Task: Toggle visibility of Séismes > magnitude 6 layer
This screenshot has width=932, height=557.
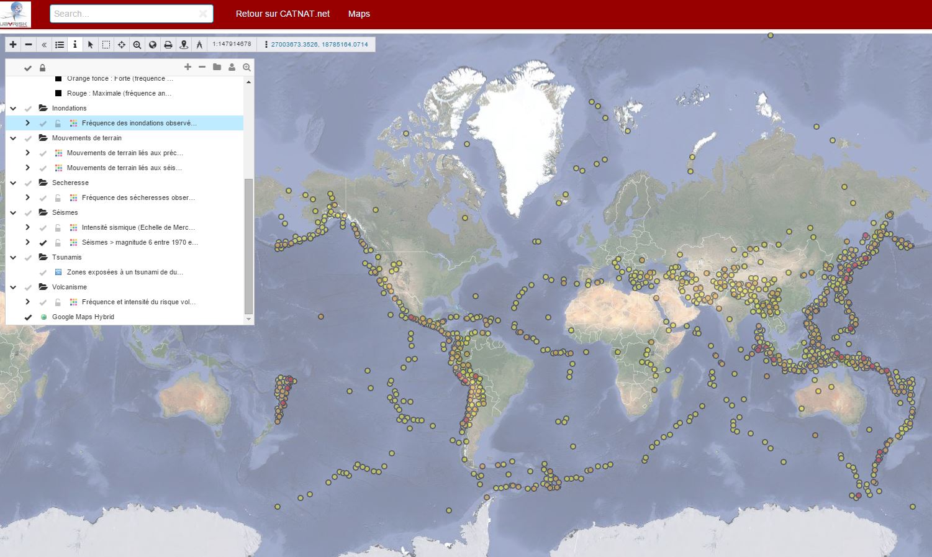Action: [43, 243]
